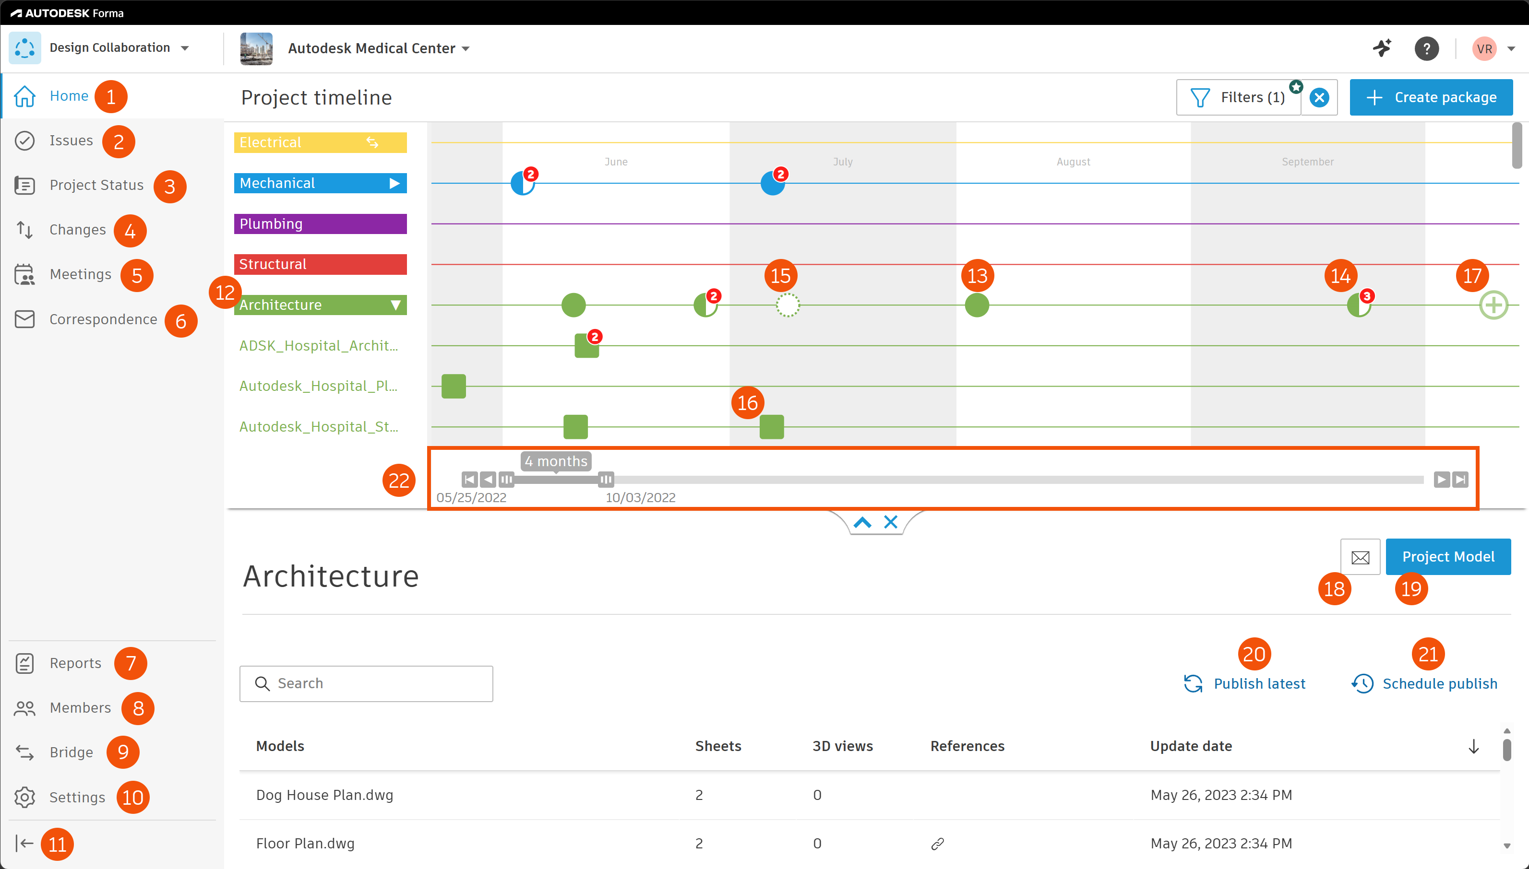Open the Filters (1) panel

(x=1238, y=97)
